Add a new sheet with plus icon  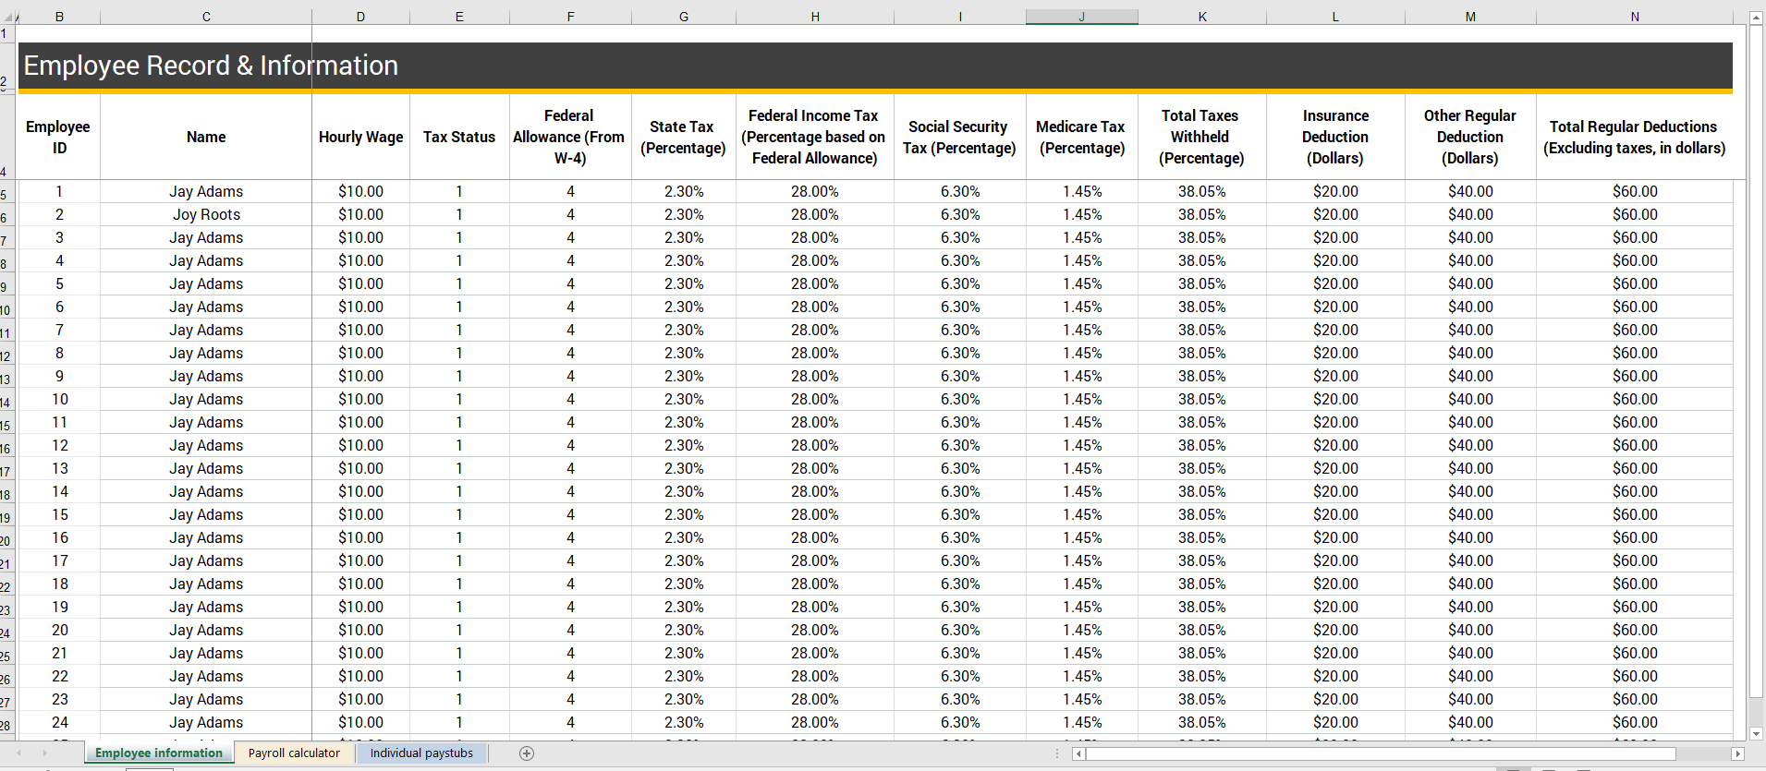tap(527, 753)
